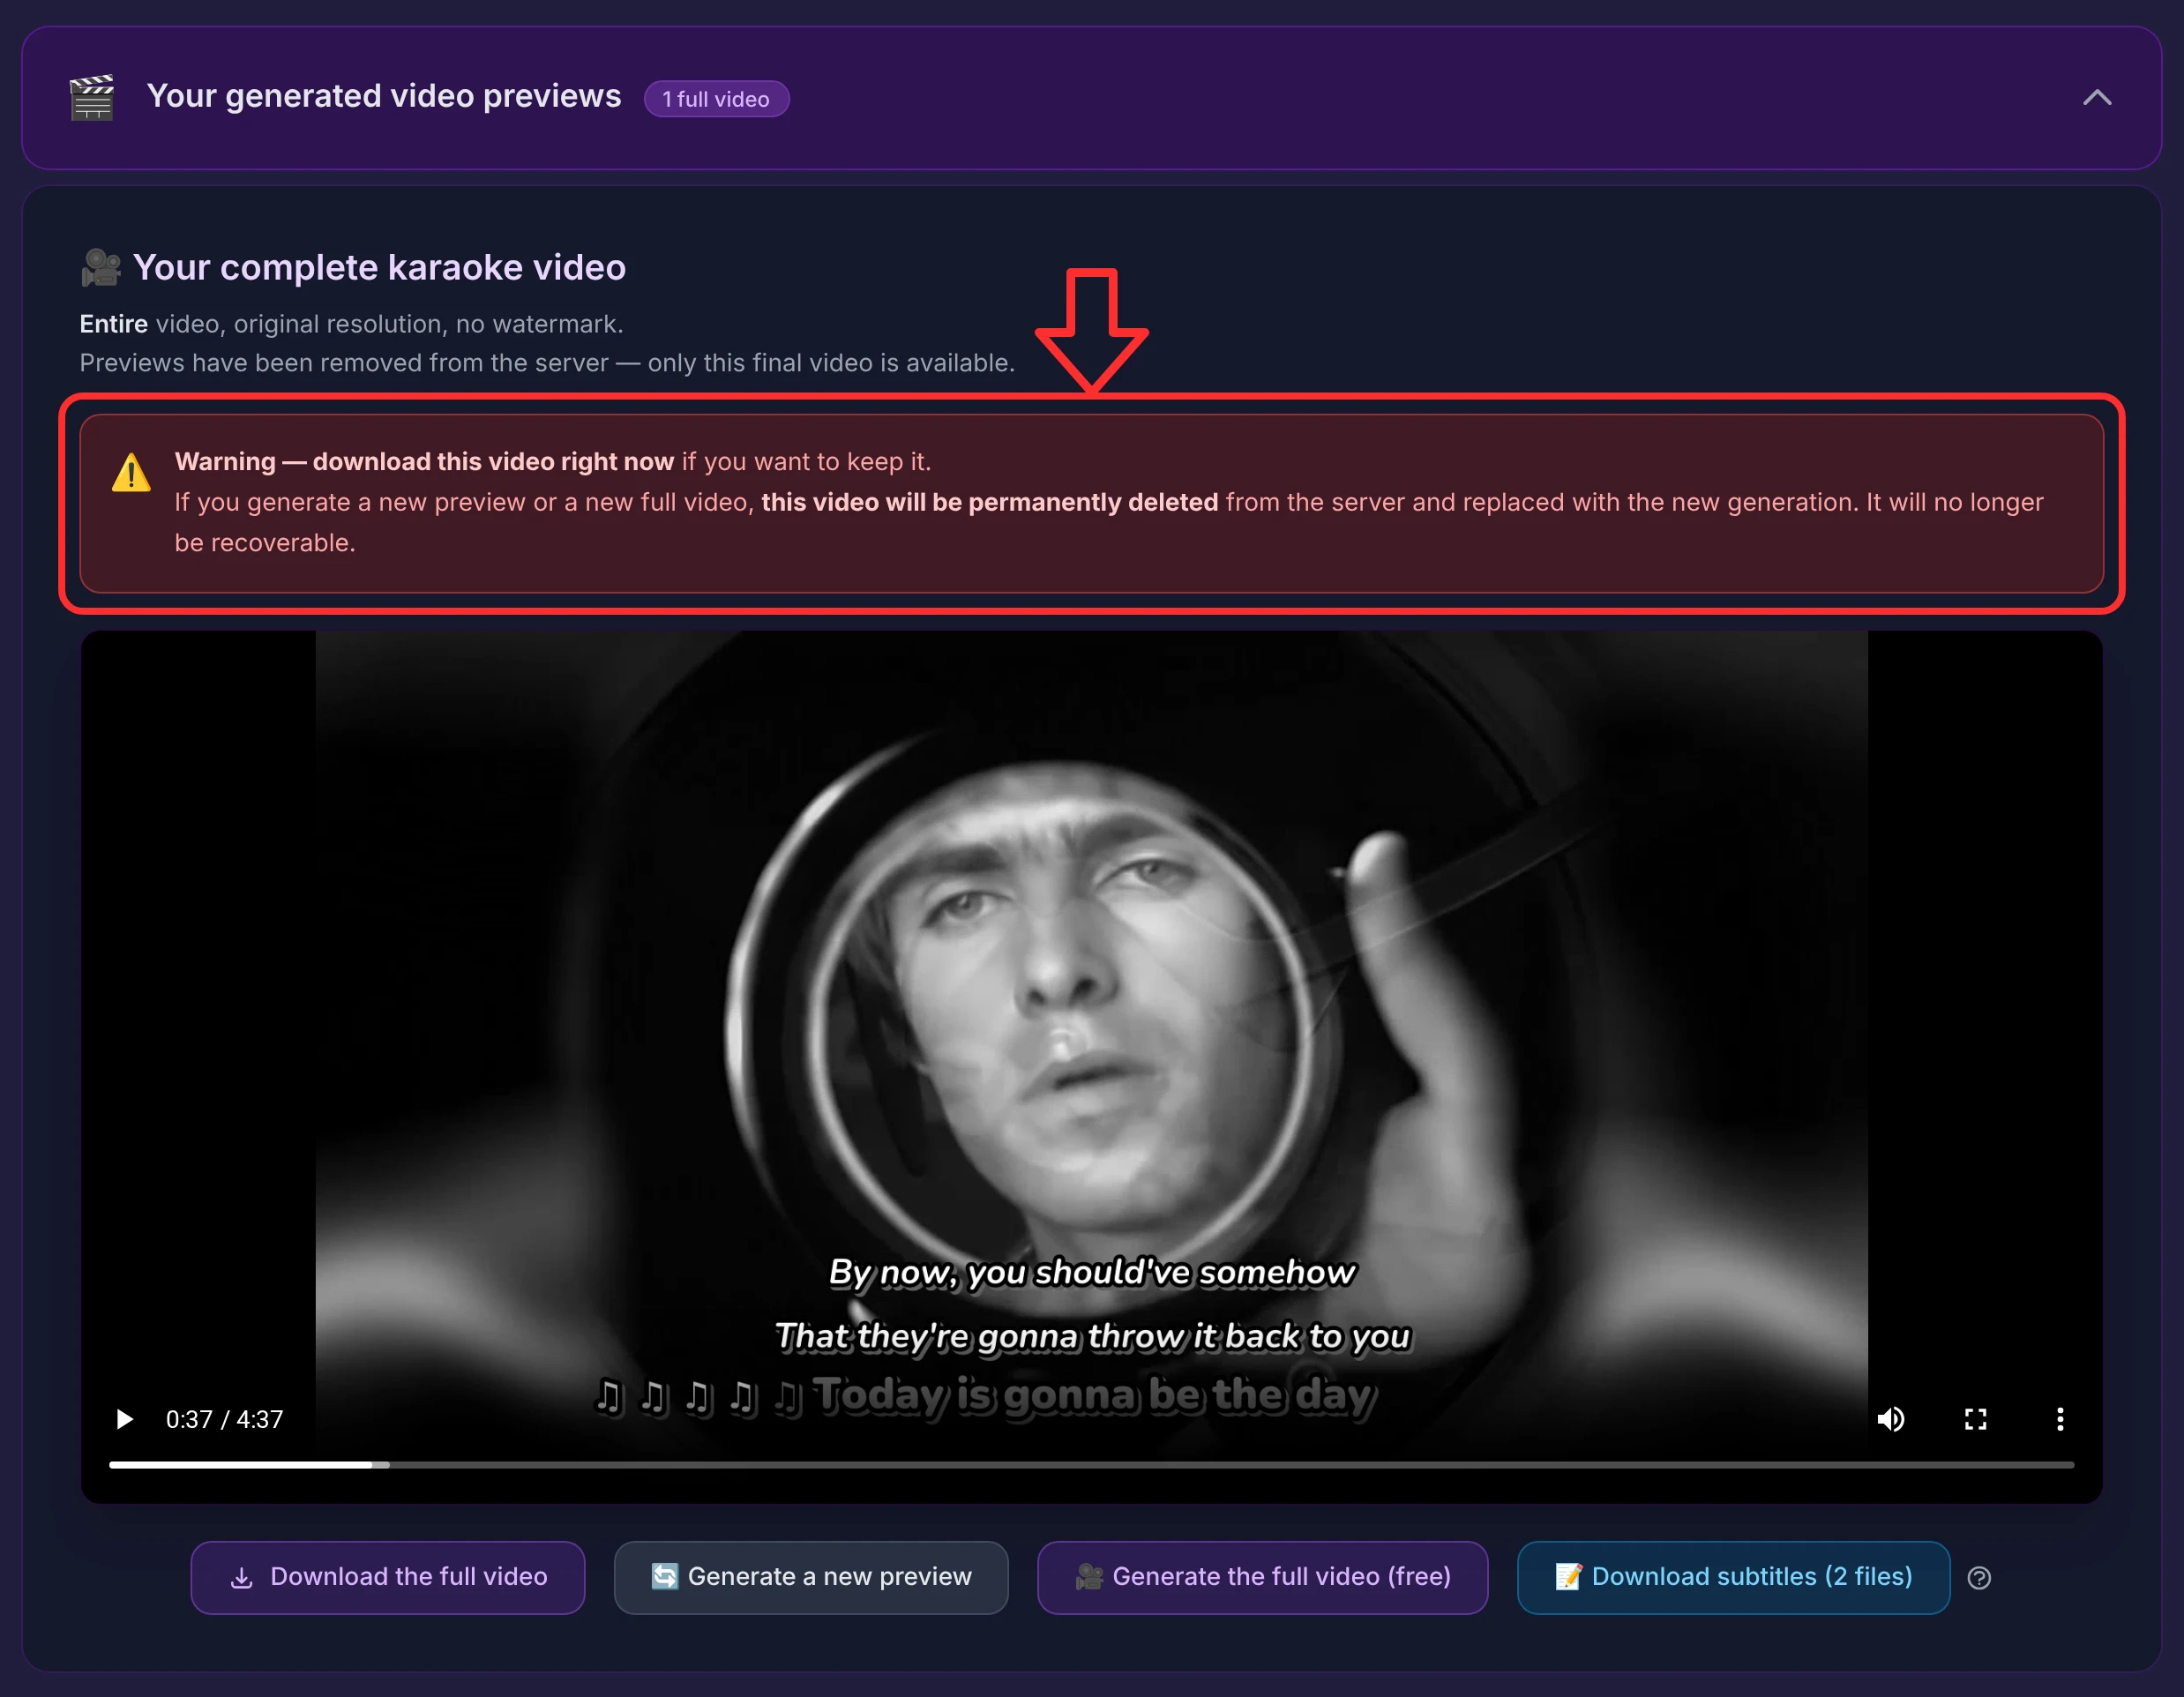2184x1697 pixels.
Task: Open the subtitles help question mark
Action: coord(1979,1578)
